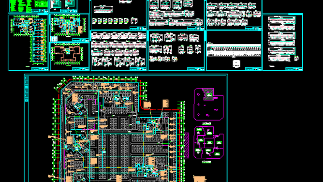Viewport: 323px width, 182px height.
Task: Select the sheet with a row of small panel diagrams
Action: point(118,15)
